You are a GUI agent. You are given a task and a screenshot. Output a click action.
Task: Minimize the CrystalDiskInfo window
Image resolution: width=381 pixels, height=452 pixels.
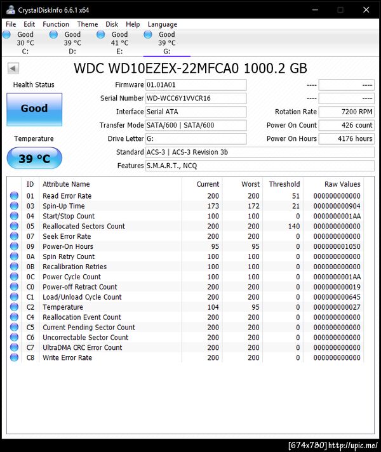315,10
